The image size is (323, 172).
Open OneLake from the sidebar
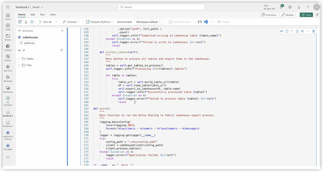[8, 47]
